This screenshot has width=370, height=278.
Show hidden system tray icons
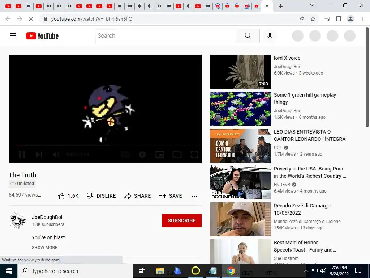point(306,271)
